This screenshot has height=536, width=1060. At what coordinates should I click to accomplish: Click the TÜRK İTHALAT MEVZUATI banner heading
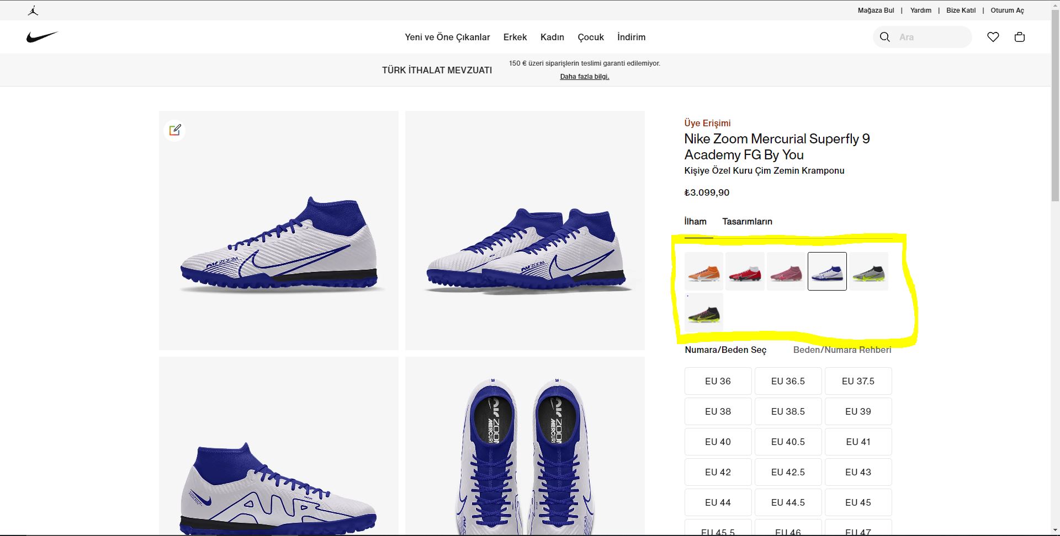(x=437, y=70)
